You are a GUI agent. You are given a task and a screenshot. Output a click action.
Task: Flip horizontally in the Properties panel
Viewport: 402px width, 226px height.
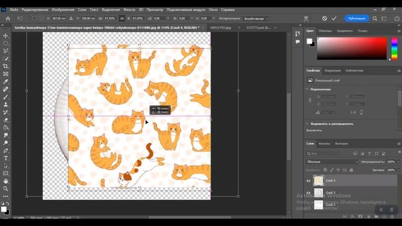pos(353,112)
